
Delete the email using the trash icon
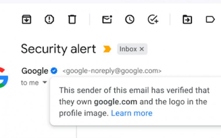(72, 19)
